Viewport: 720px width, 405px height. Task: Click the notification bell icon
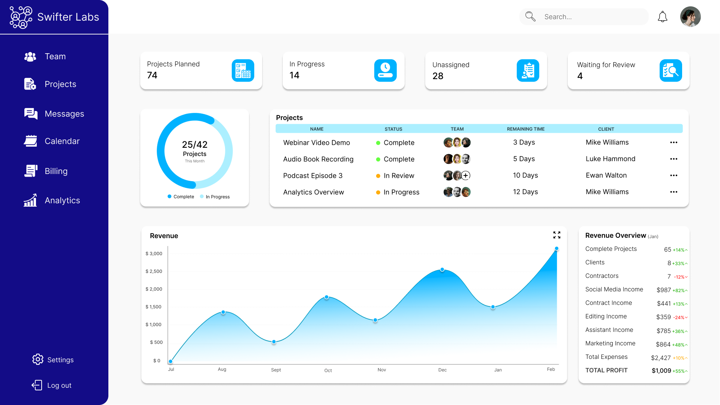point(663,17)
